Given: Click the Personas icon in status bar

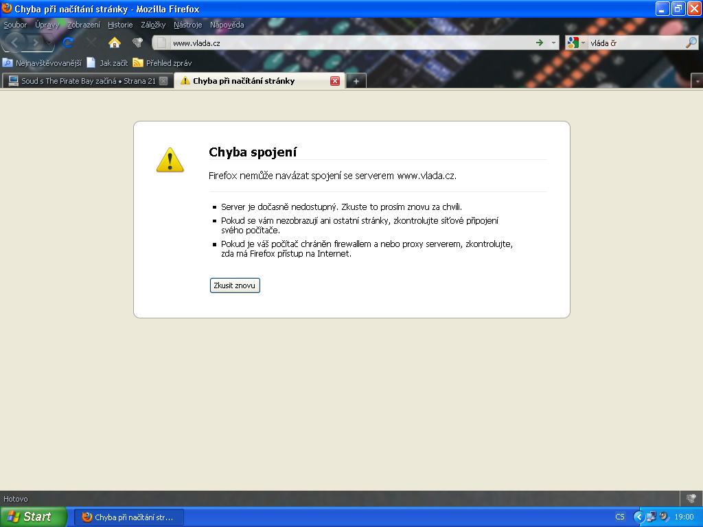Looking at the screenshot, I should click(x=691, y=498).
